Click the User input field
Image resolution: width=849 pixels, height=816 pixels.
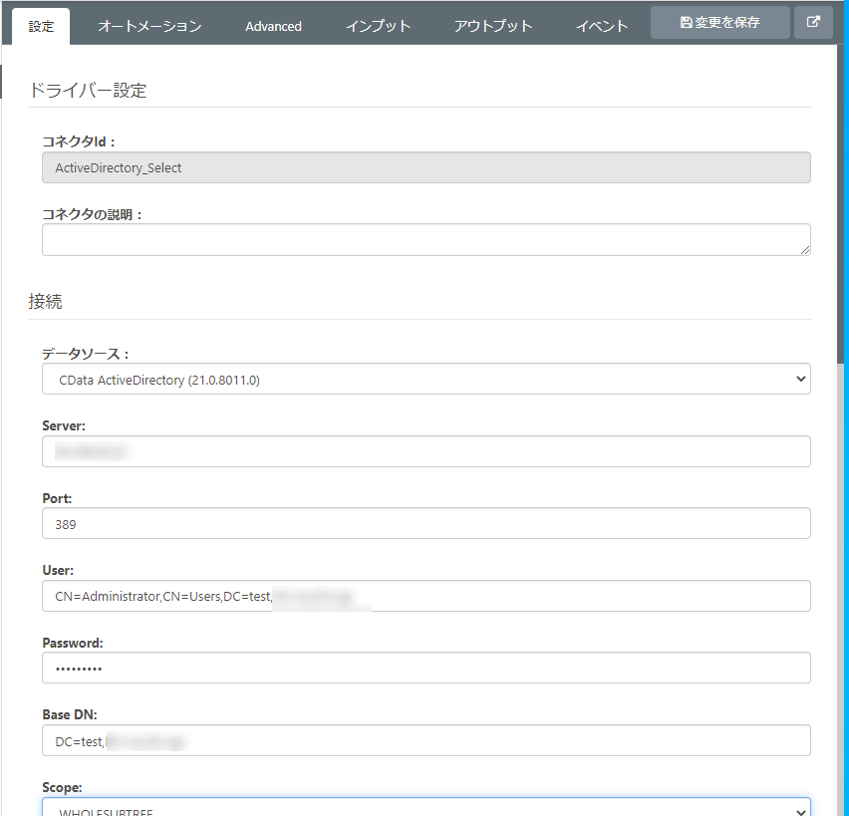(425, 596)
